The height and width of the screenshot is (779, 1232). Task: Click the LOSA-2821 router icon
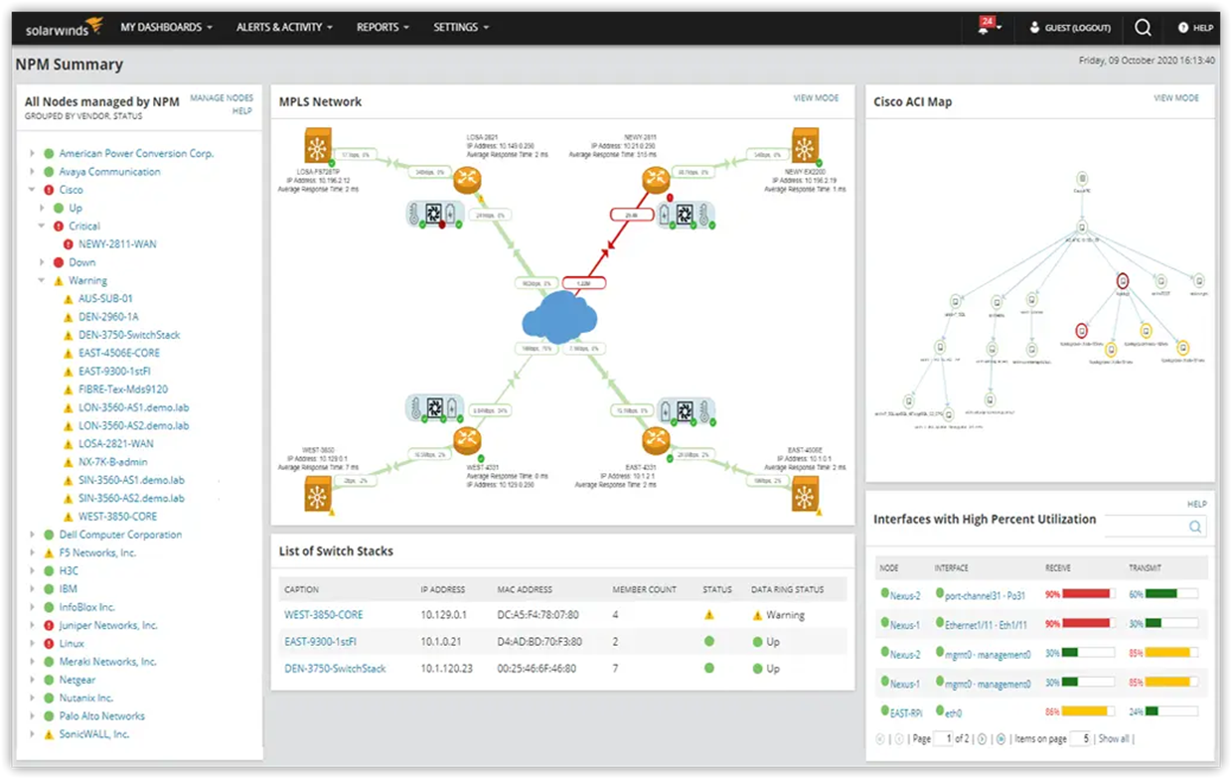coord(467,180)
